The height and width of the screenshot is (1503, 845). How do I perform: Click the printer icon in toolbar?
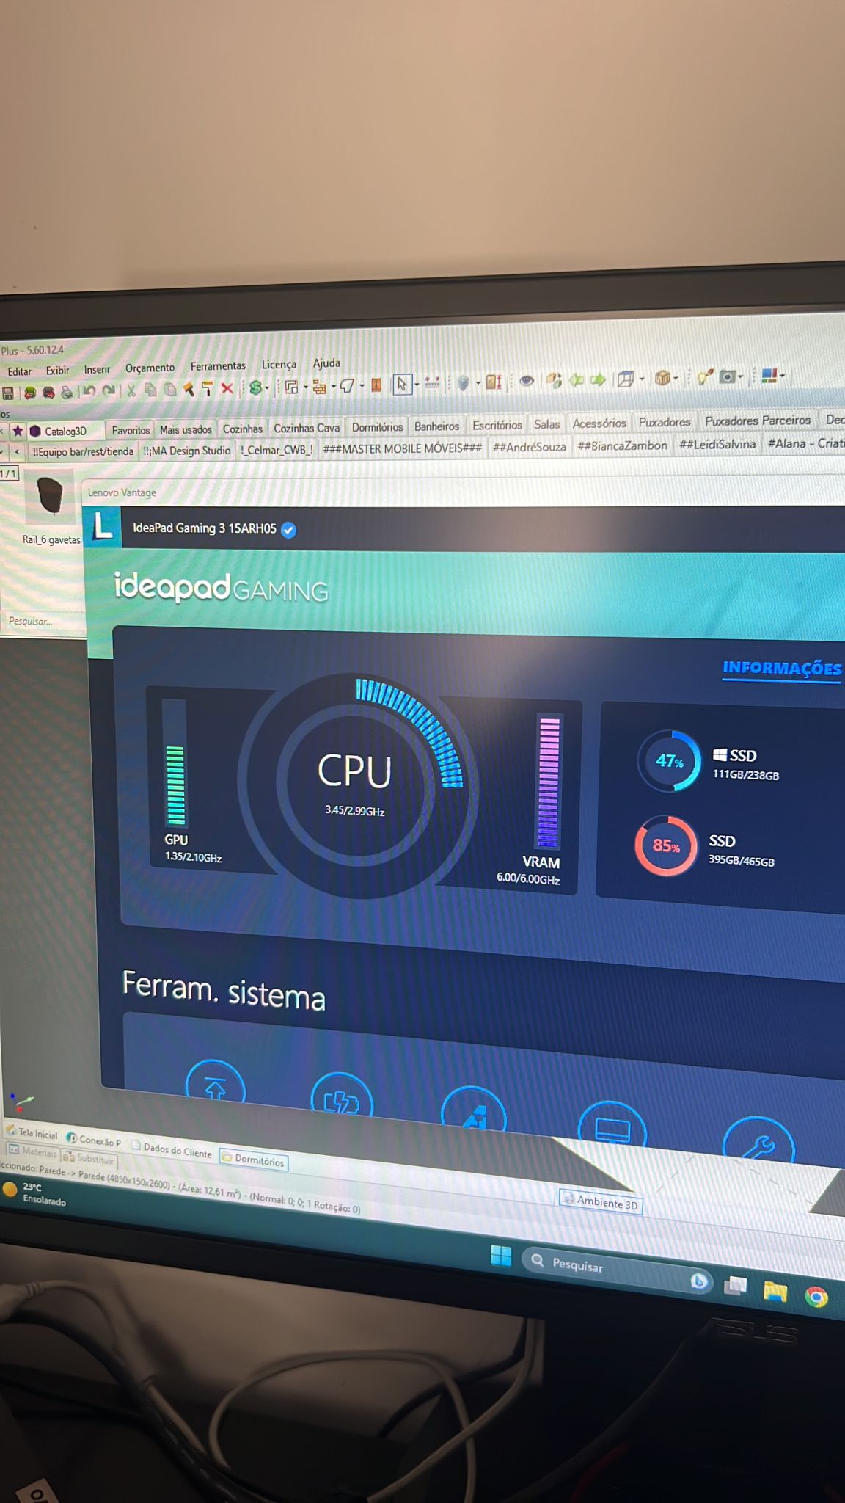[x=67, y=392]
